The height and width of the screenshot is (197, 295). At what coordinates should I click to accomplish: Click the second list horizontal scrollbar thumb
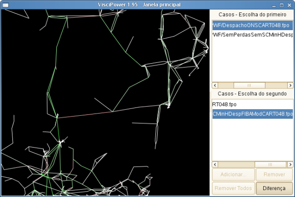(x=271, y=164)
